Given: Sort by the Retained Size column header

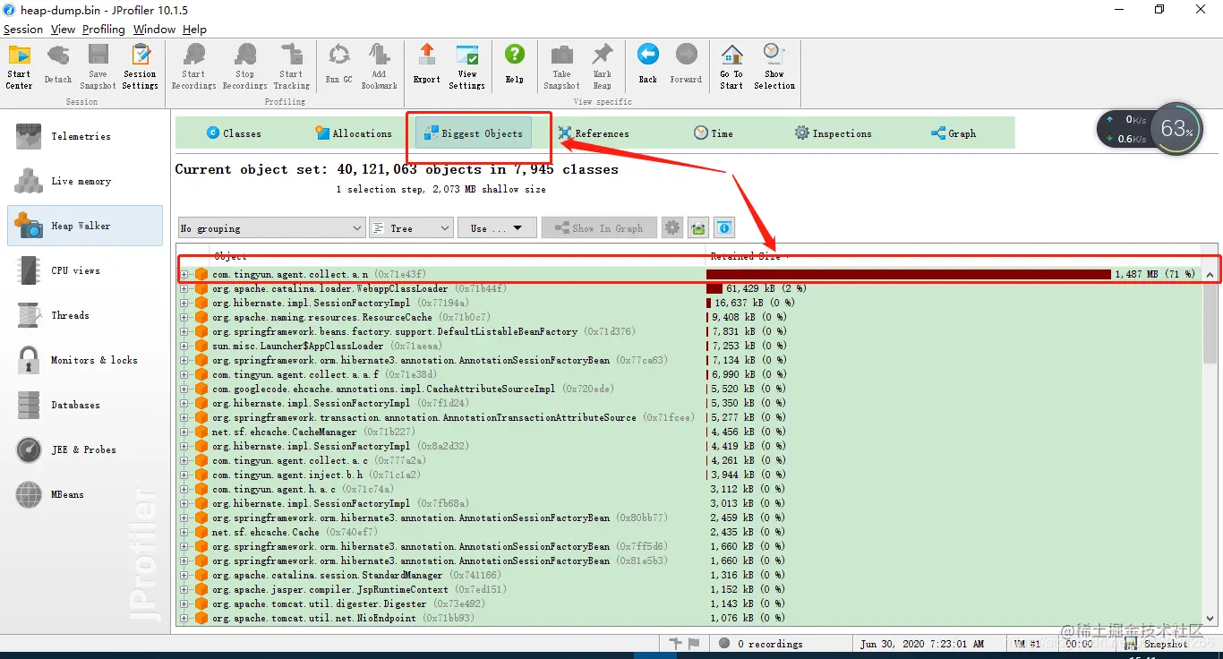Looking at the screenshot, I should click(x=954, y=256).
